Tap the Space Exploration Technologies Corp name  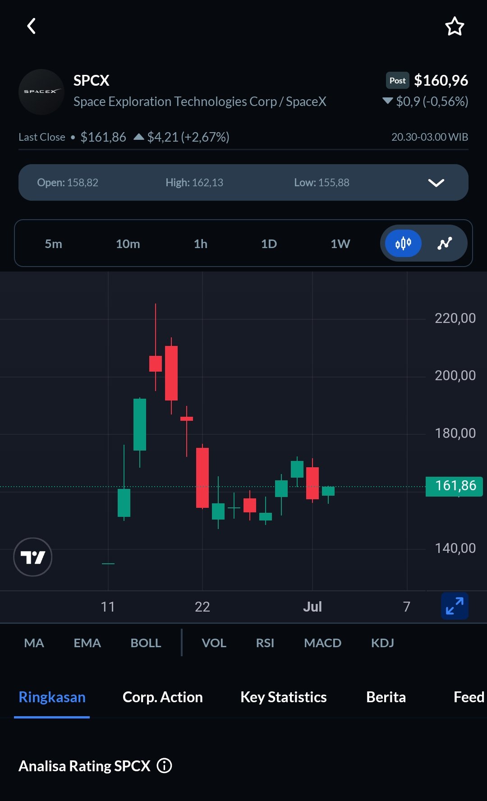point(200,101)
